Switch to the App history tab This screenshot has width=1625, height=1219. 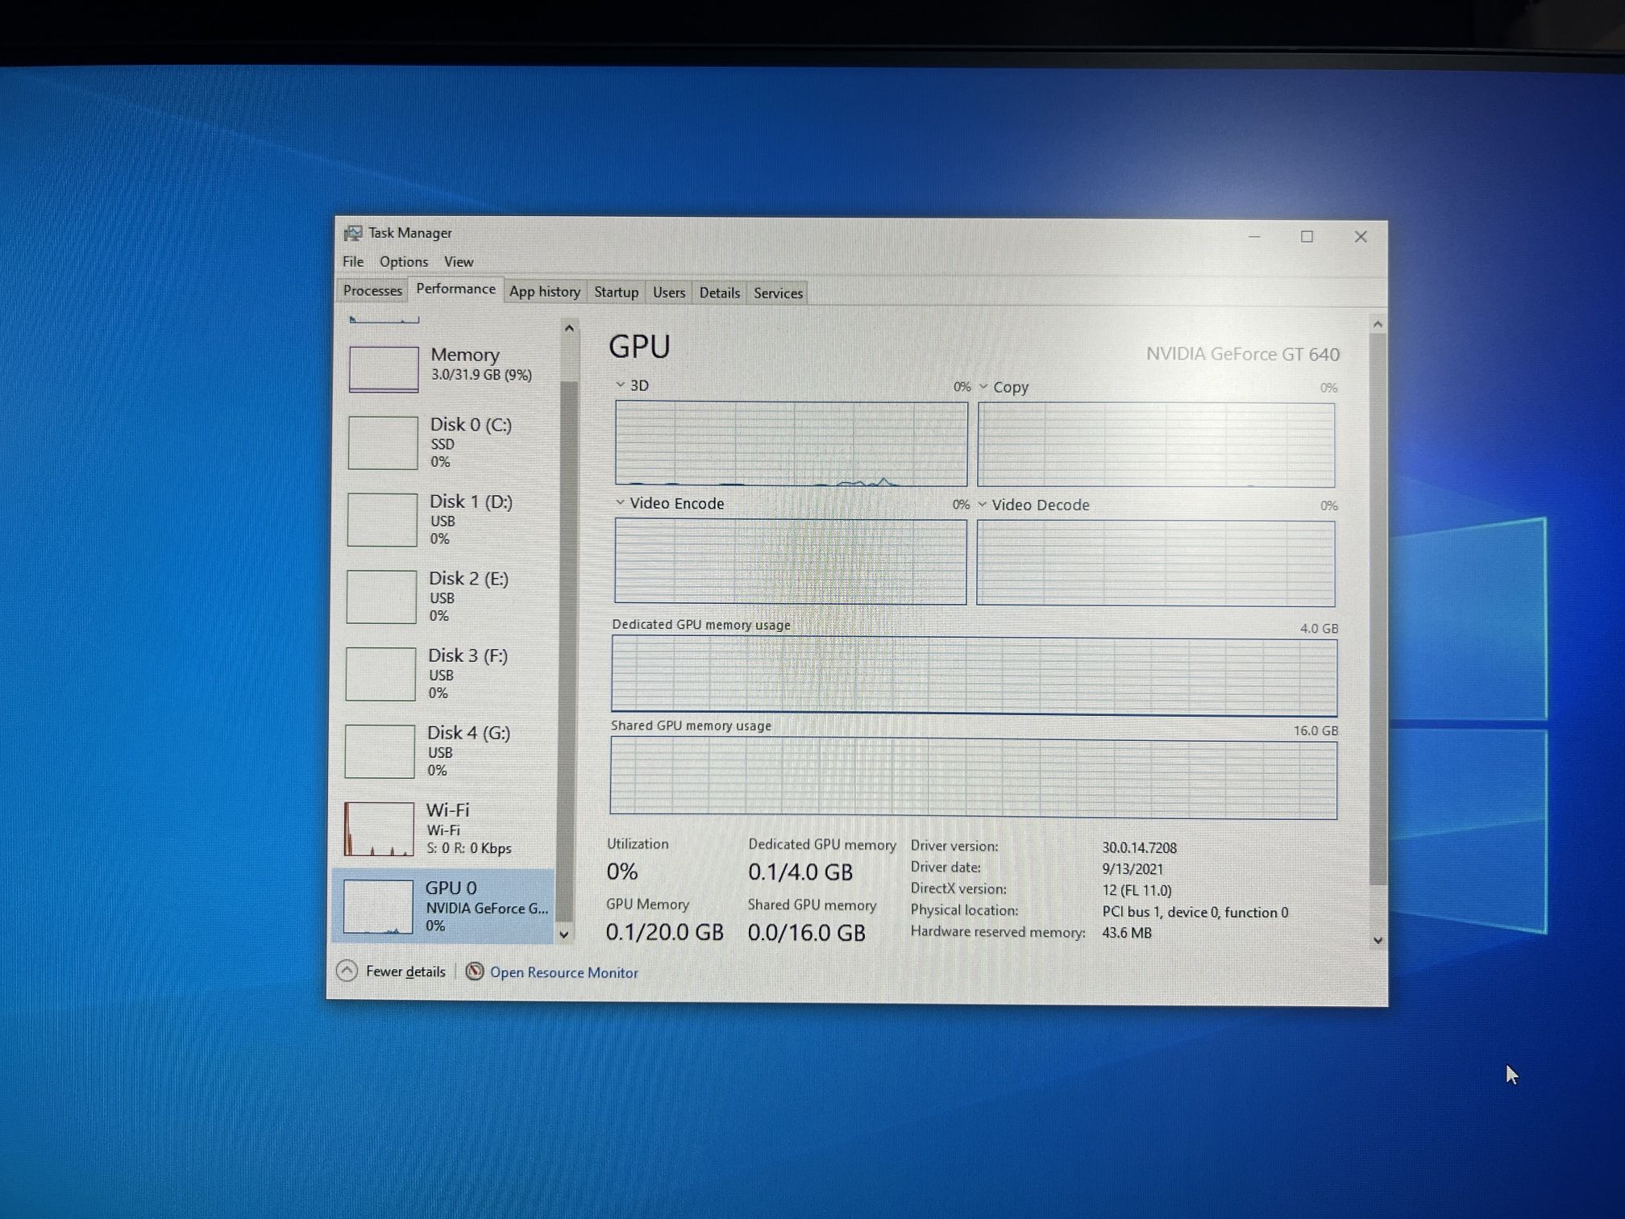tap(544, 292)
